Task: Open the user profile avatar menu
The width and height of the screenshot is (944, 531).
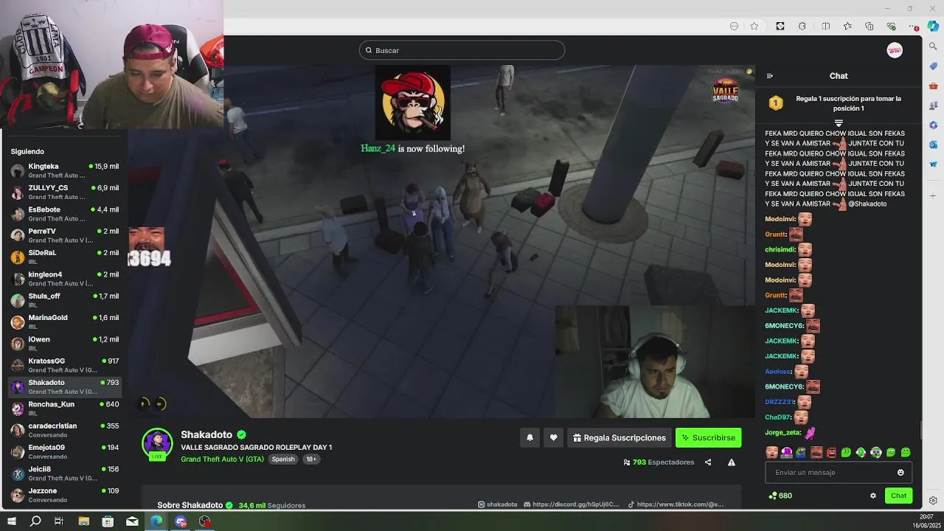Action: point(895,50)
